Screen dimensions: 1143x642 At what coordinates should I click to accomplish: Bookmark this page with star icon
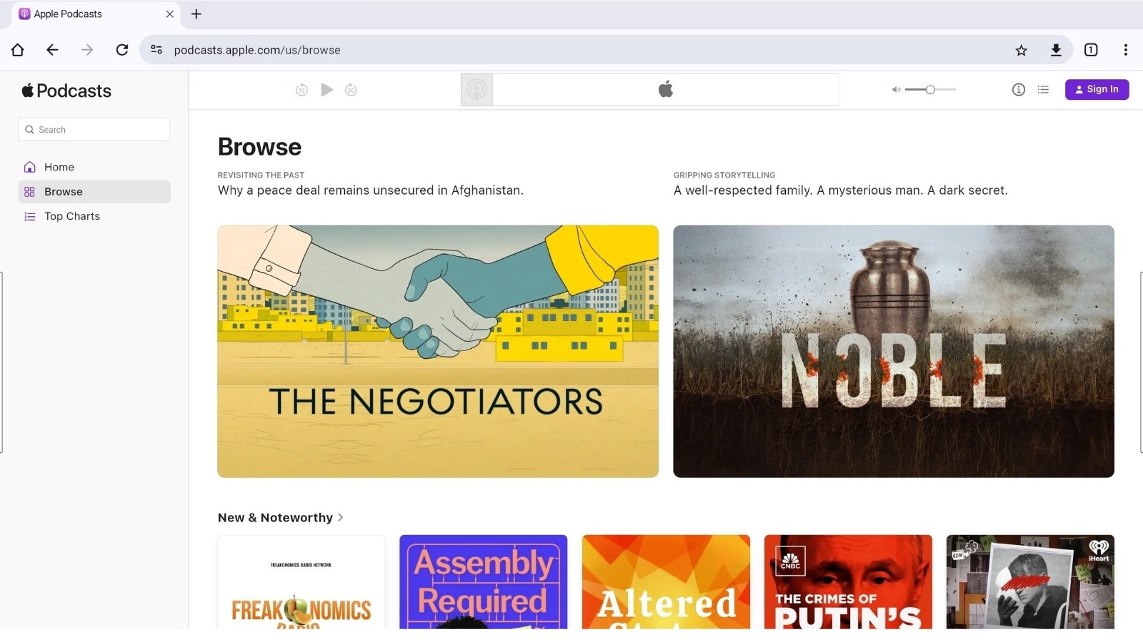(x=1021, y=50)
